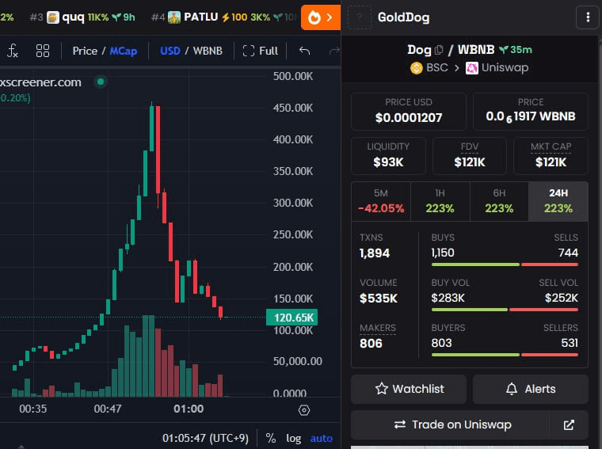Click the PRICE USD $0.0001207 box
602x449 pixels.
pos(409,112)
